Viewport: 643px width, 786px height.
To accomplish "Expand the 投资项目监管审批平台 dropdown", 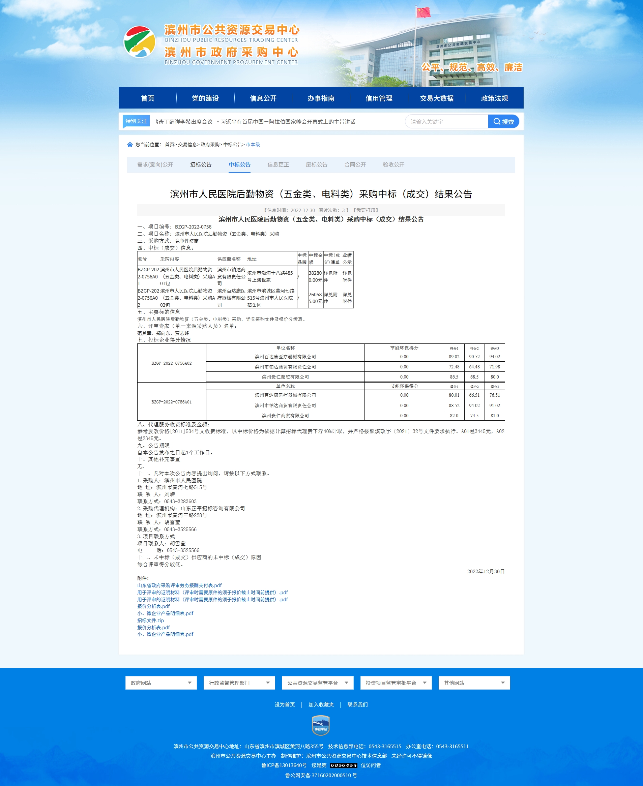I will coord(396,683).
